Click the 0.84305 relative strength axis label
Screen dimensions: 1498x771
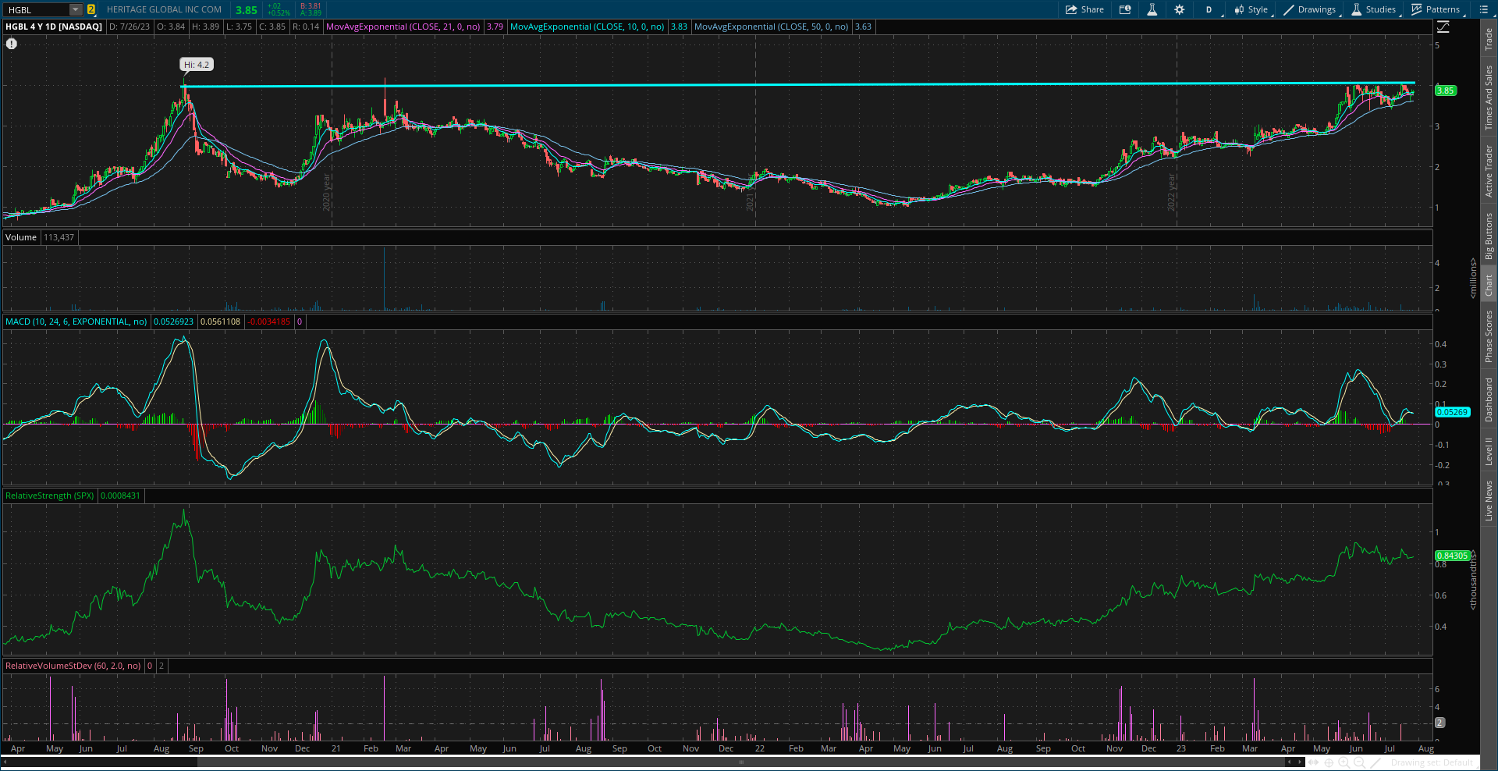(1452, 556)
